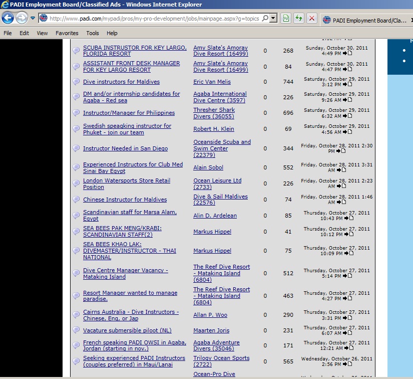Open Eric Van Melis profile link
Image resolution: width=413 pixels, height=379 pixels.
[212, 82]
